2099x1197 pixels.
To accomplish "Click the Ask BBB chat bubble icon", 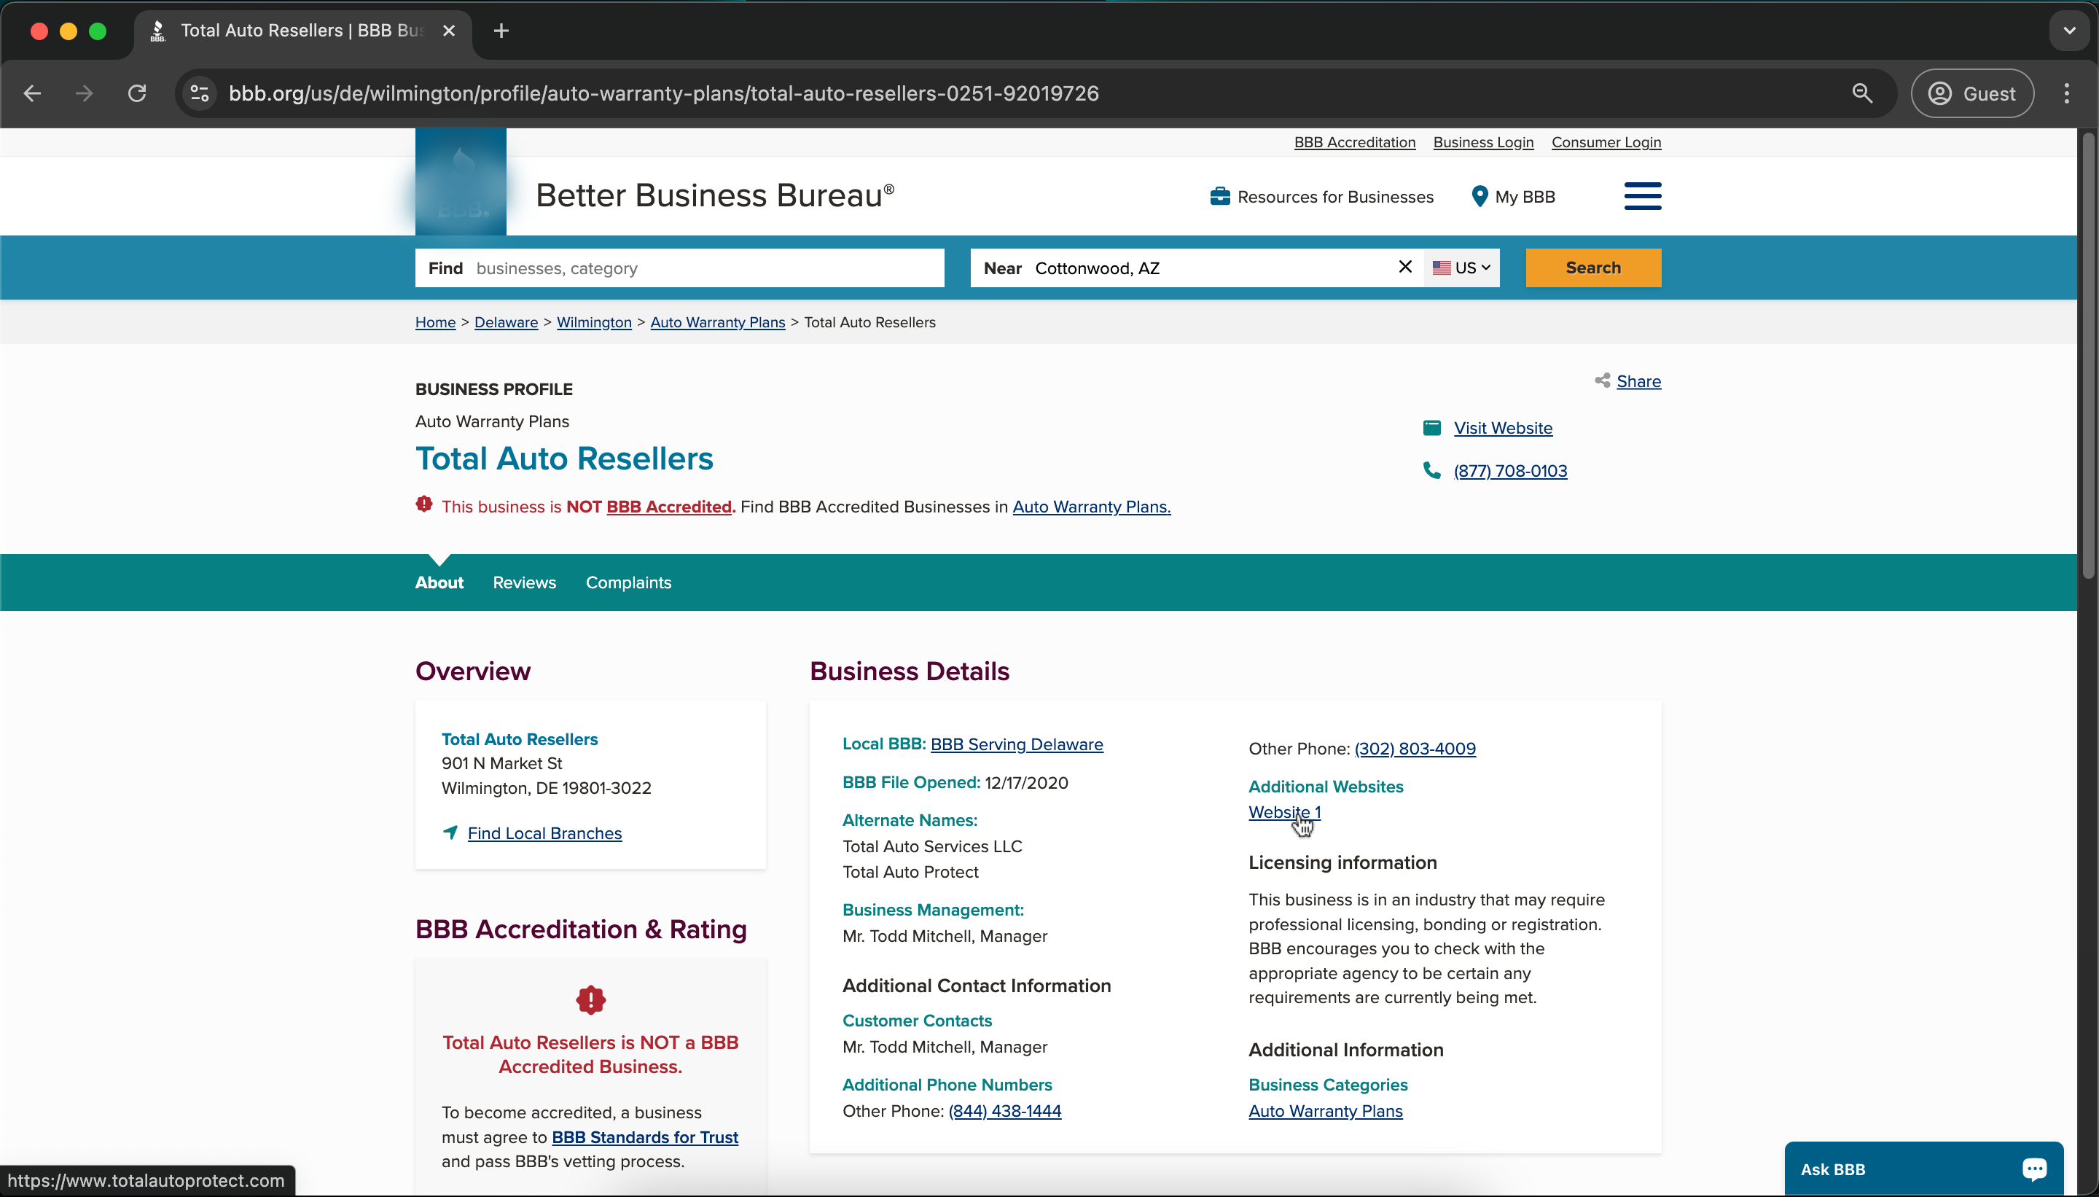I will (2034, 1169).
